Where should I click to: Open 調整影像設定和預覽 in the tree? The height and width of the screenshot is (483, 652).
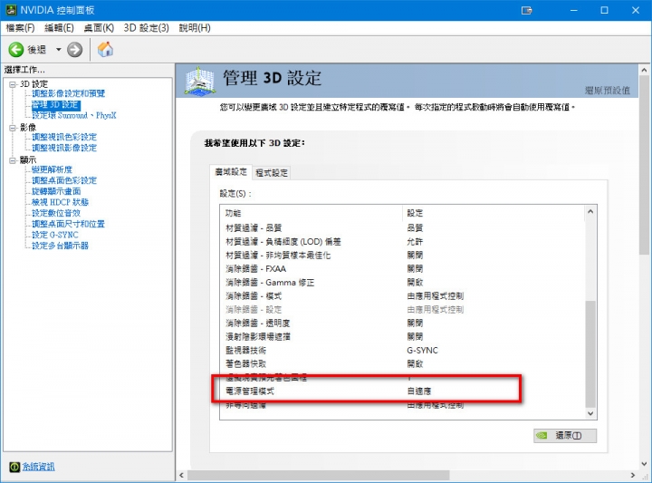click(x=69, y=93)
